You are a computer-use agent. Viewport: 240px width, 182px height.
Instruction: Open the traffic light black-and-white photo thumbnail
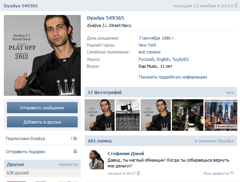pos(128,115)
